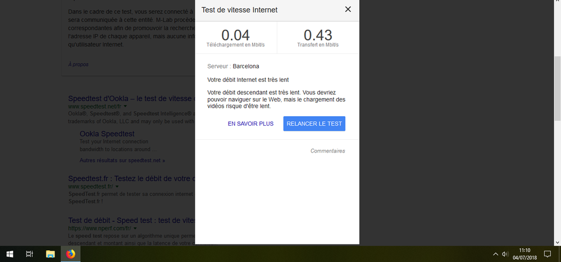
Task: Show hidden system tray icons
Action: click(x=495, y=254)
